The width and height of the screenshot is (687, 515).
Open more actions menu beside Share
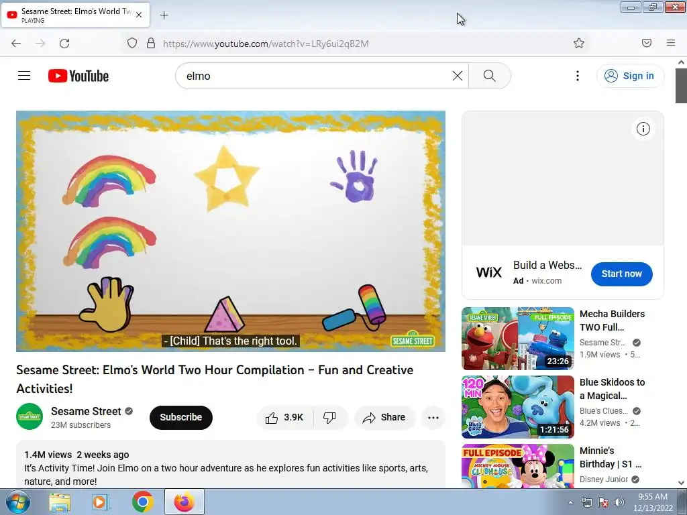433,417
